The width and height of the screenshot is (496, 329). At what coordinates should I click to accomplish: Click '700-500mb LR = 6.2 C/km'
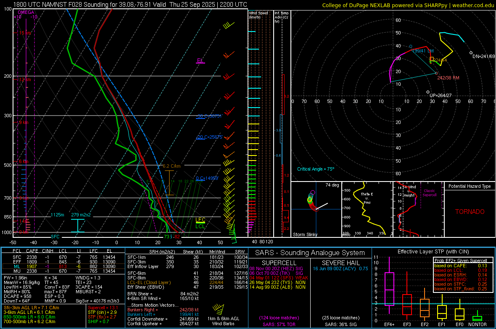pos(29,322)
